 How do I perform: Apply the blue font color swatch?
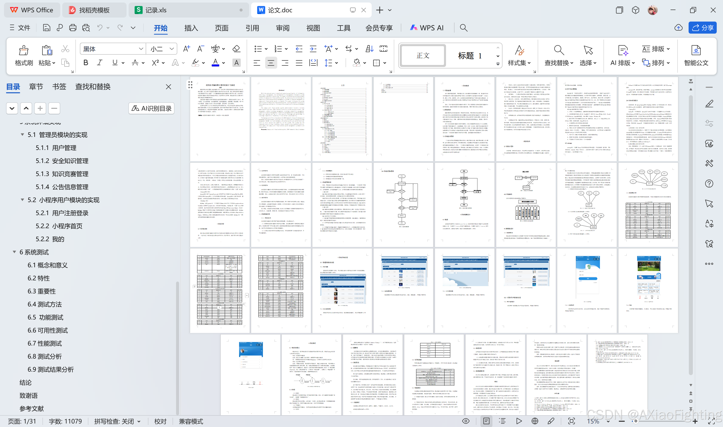click(x=215, y=62)
